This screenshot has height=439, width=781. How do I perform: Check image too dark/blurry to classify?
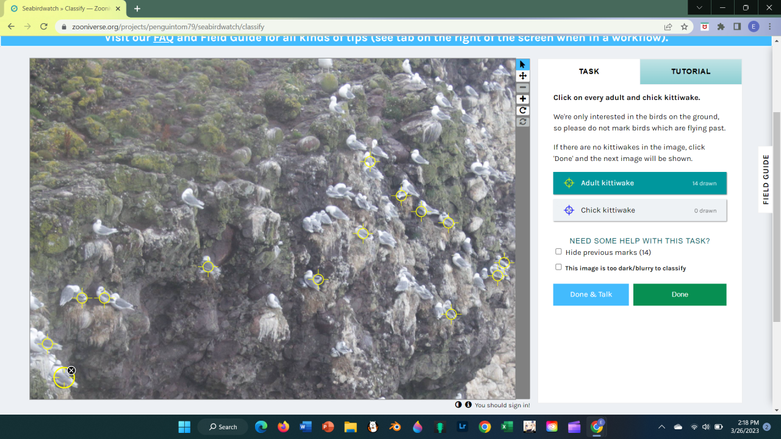(x=558, y=267)
